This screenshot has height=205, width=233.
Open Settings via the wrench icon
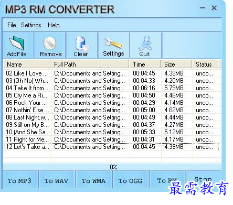pos(114,43)
